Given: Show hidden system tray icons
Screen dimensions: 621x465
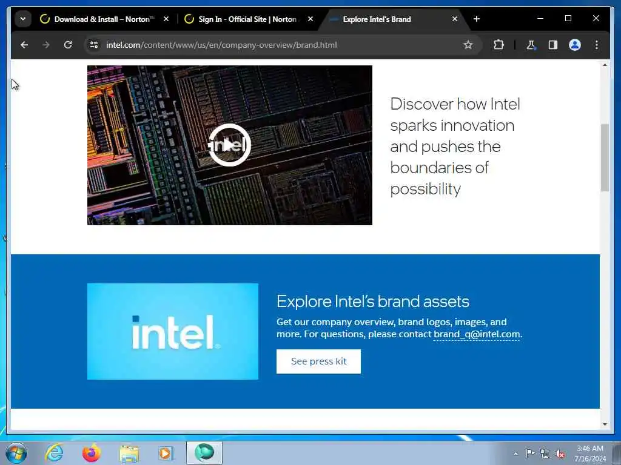Looking at the screenshot, I should 515,453.
